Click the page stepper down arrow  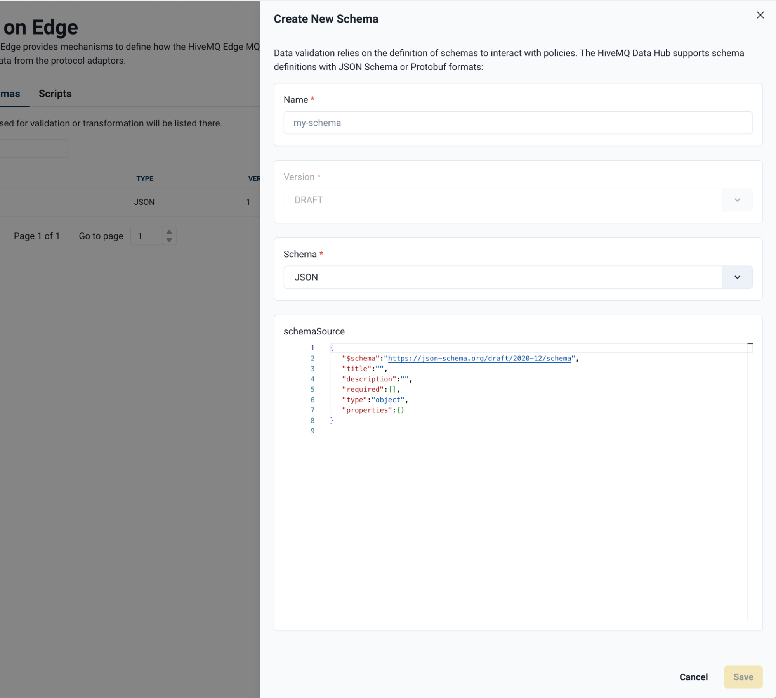(169, 239)
